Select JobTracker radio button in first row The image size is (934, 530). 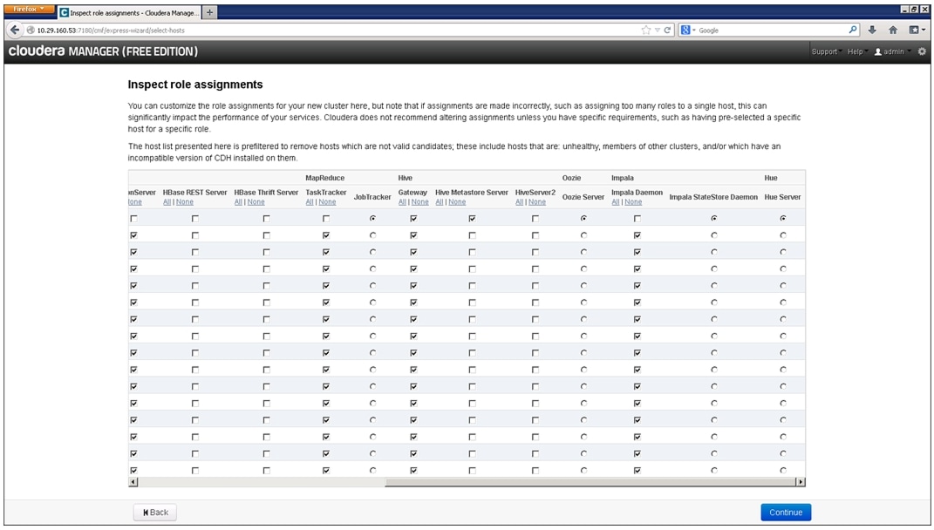373,219
